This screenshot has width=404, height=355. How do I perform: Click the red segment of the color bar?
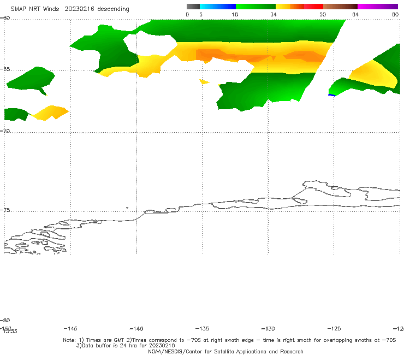pyautogui.click(x=313, y=7)
